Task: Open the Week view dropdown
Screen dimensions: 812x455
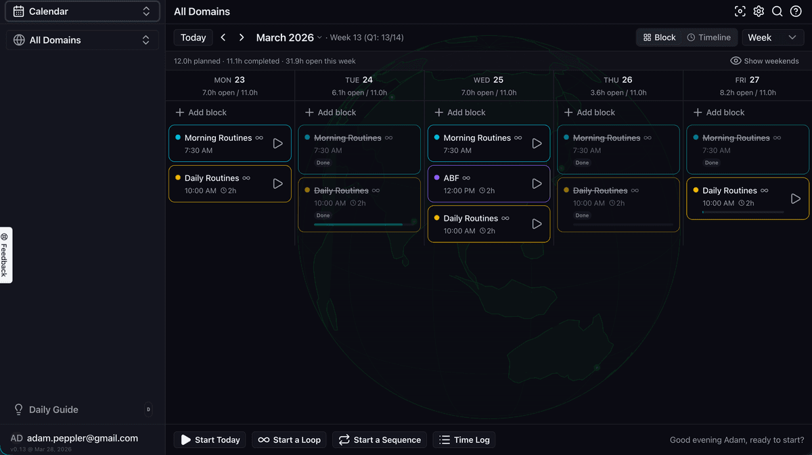Action: (x=773, y=38)
